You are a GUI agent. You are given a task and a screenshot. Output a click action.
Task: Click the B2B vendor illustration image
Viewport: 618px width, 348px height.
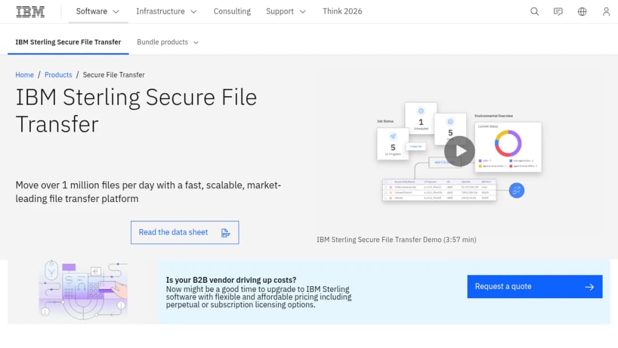tap(83, 290)
